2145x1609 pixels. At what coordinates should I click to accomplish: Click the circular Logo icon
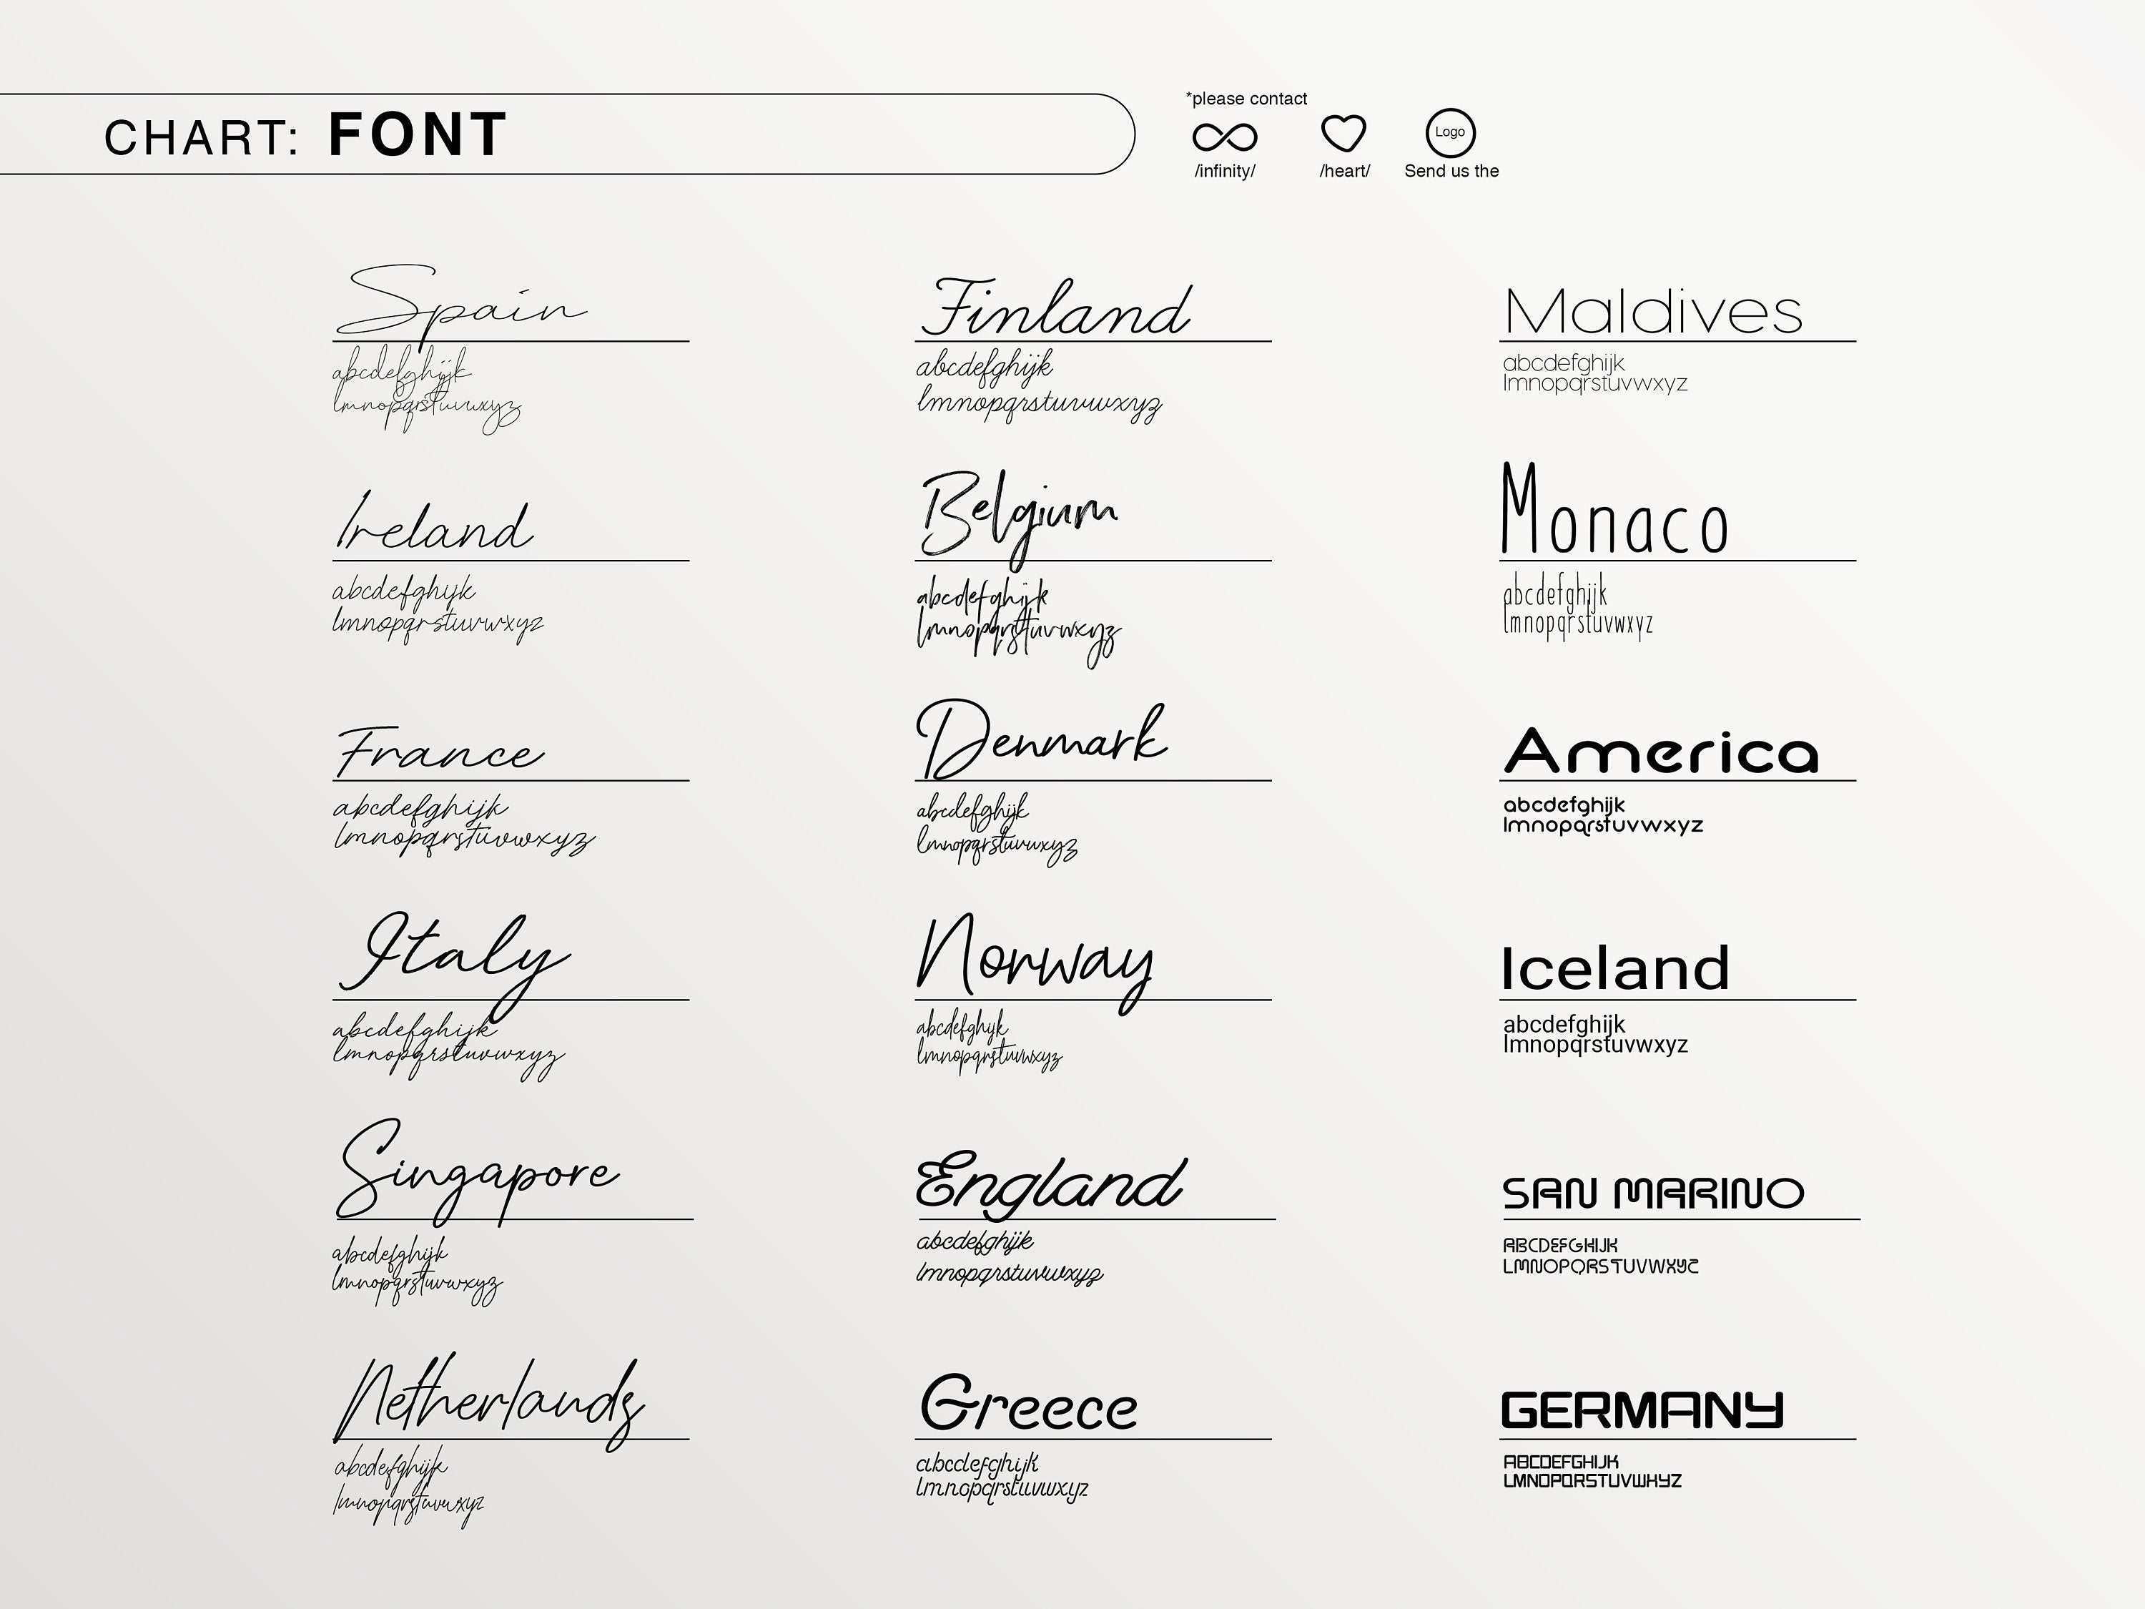pyautogui.click(x=1450, y=133)
